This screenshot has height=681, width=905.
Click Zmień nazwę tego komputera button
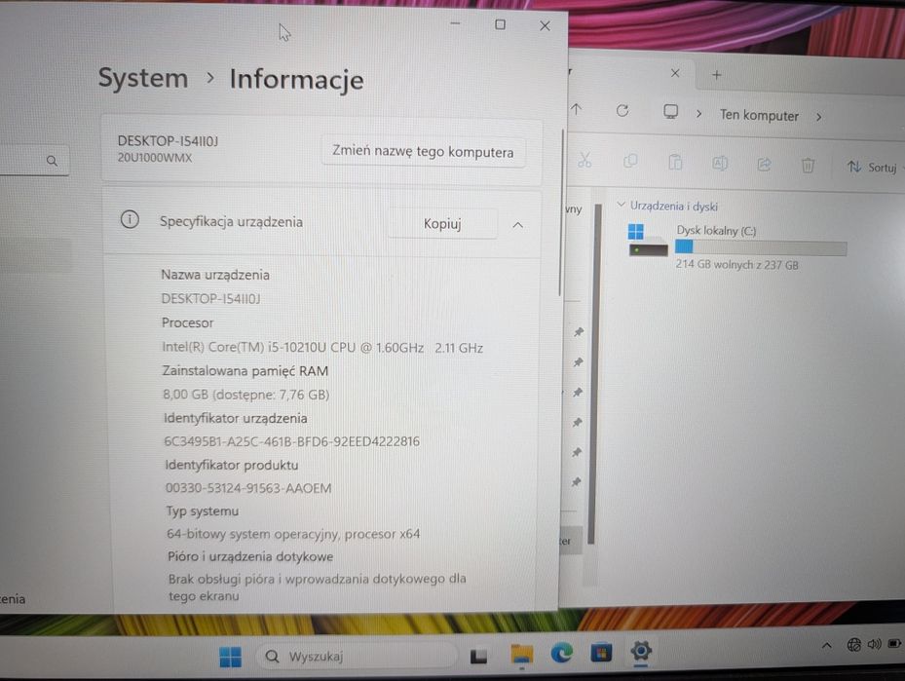[x=423, y=151]
